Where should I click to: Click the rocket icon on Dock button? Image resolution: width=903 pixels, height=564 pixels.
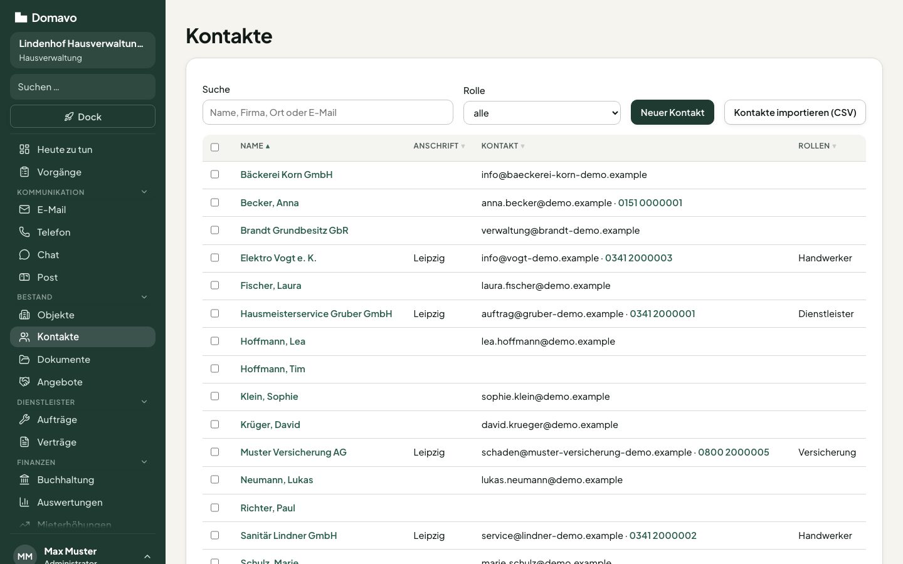[69, 117]
